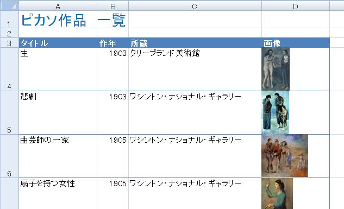Click the ピカソ作品 一覧 title cell
Image resolution: width=344 pixels, height=209 pixels.
[73, 20]
